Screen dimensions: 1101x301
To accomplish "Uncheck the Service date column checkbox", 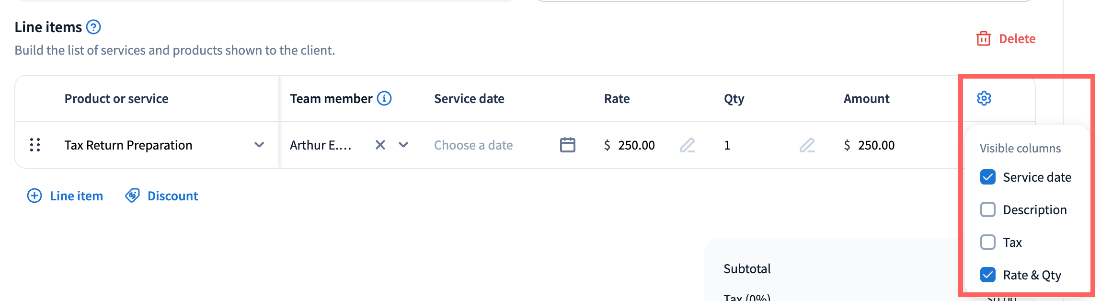I will [987, 177].
